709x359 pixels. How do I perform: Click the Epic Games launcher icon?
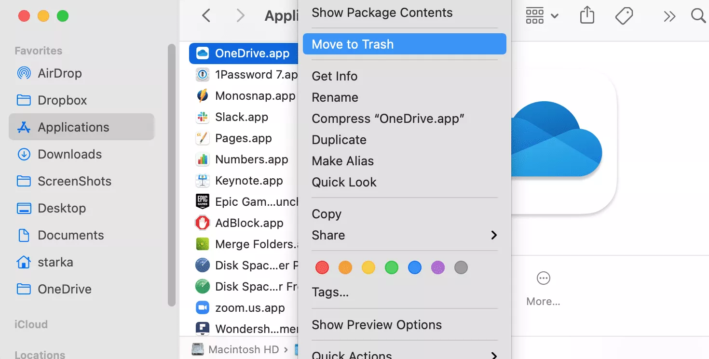(202, 202)
